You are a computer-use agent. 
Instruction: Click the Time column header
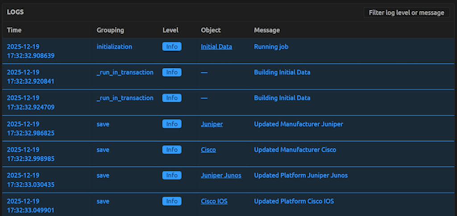[14, 30]
